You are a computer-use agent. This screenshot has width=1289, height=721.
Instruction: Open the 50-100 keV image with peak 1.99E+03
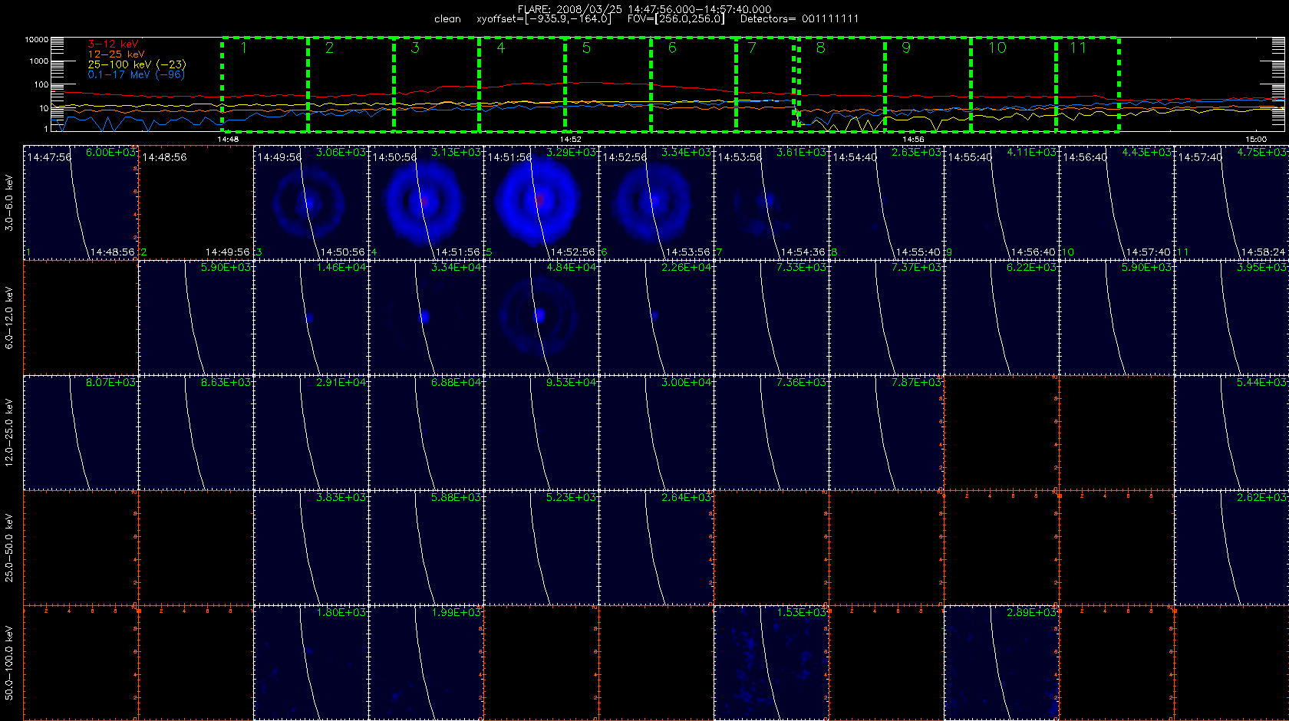pyautogui.click(x=427, y=663)
